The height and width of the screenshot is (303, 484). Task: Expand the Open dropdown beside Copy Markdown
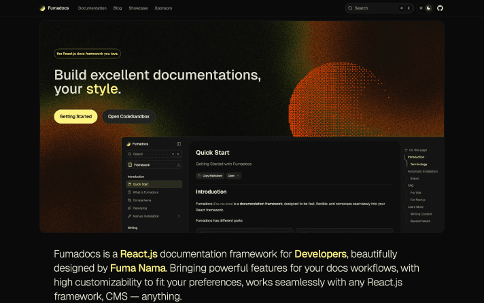[x=233, y=175]
